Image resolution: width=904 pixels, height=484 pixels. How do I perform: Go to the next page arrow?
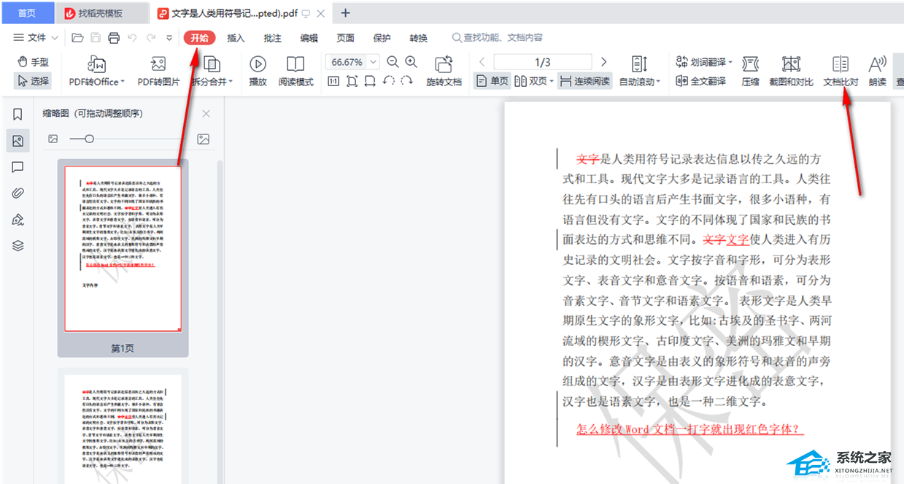(x=603, y=62)
